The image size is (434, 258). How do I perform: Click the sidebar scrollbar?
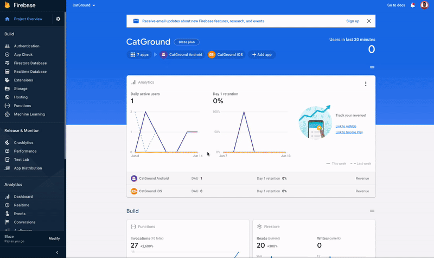[65, 85]
